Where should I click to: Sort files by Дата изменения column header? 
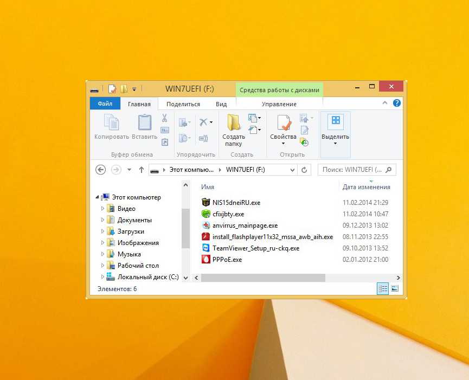click(x=366, y=187)
